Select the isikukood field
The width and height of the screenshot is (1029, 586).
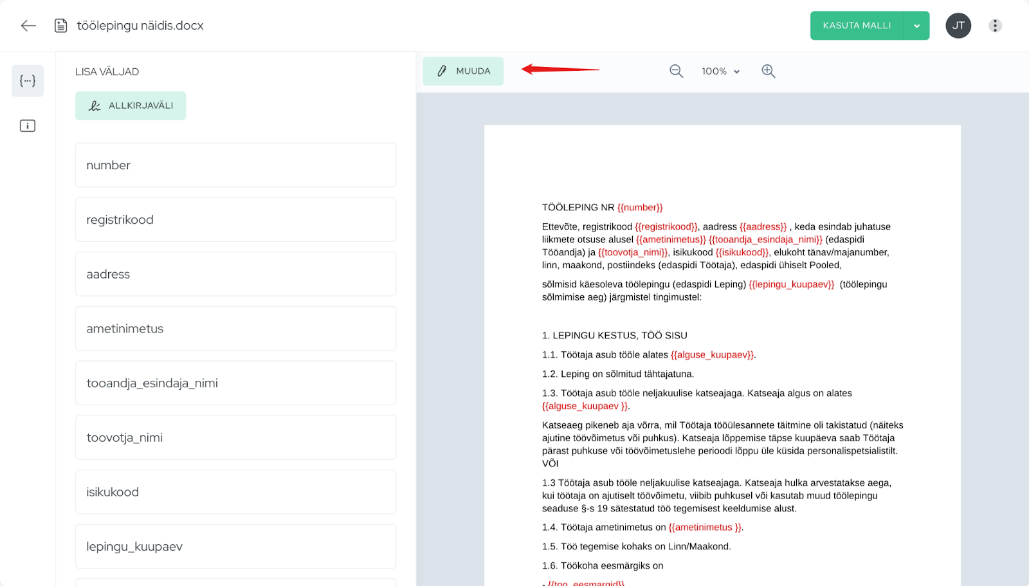[x=235, y=492]
